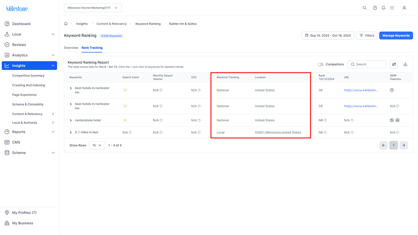Expand the Local sidebar menu

click(x=53, y=34)
